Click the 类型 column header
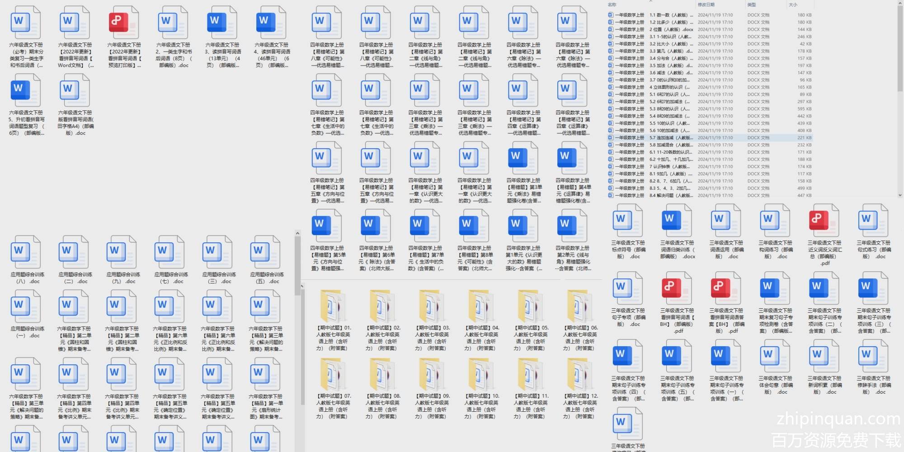Viewport: 904px width, 452px height. point(752,5)
